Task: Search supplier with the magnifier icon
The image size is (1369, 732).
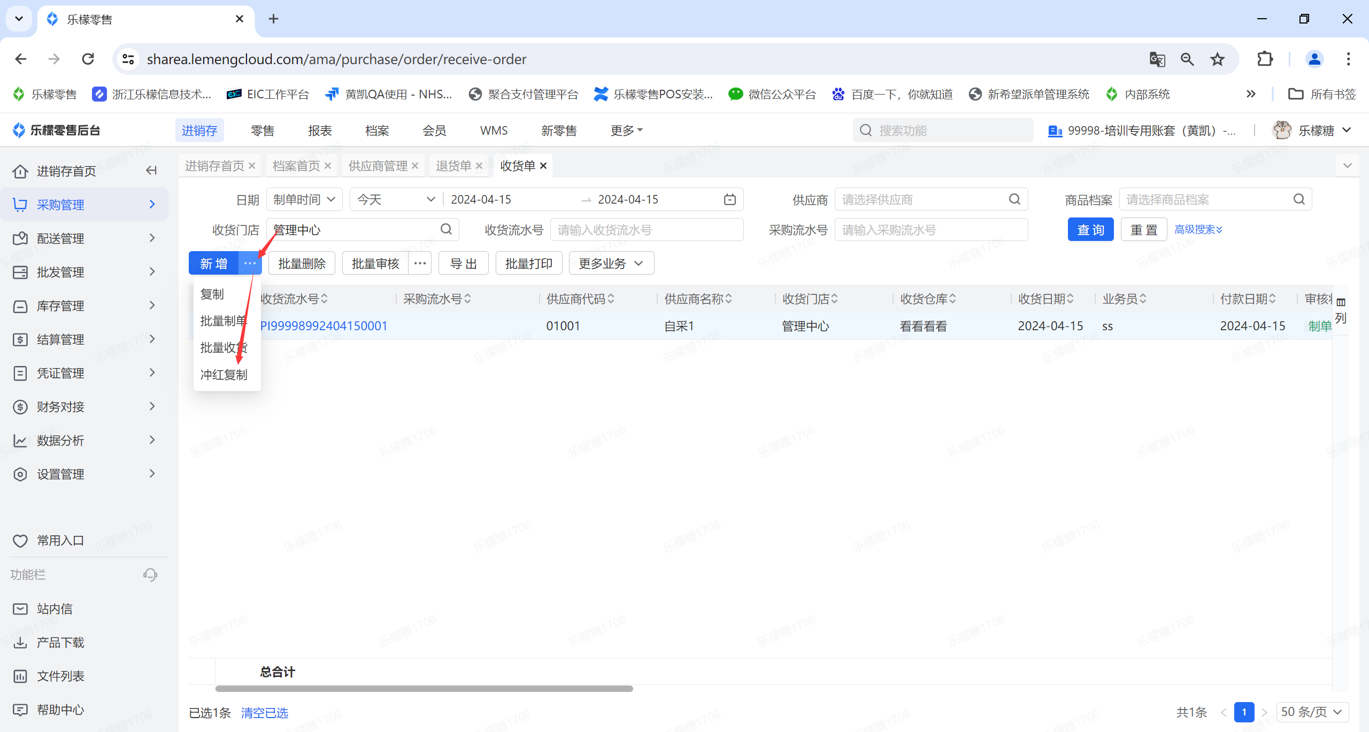Action: 1014,199
